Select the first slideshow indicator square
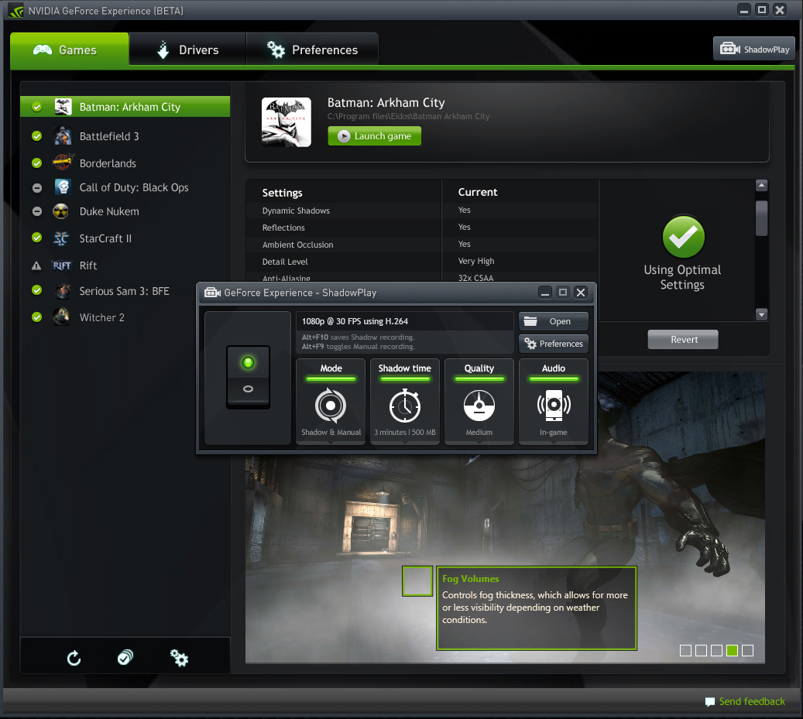Image resolution: width=803 pixels, height=719 pixels. click(x=685, y=650)
